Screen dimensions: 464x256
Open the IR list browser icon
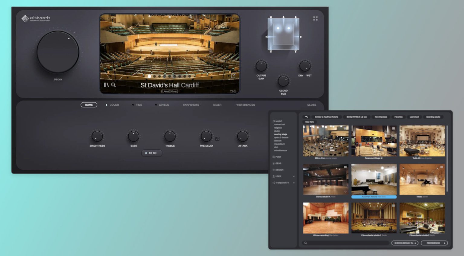point(106,85)
